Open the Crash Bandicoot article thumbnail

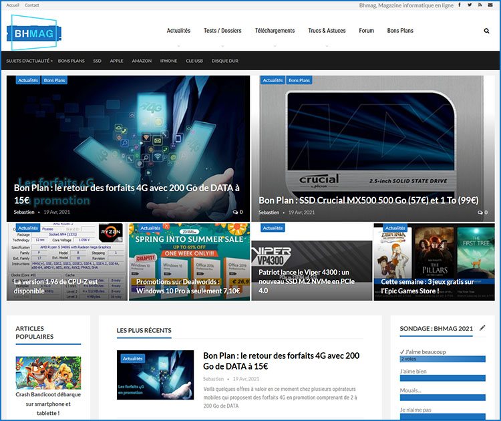48,372
